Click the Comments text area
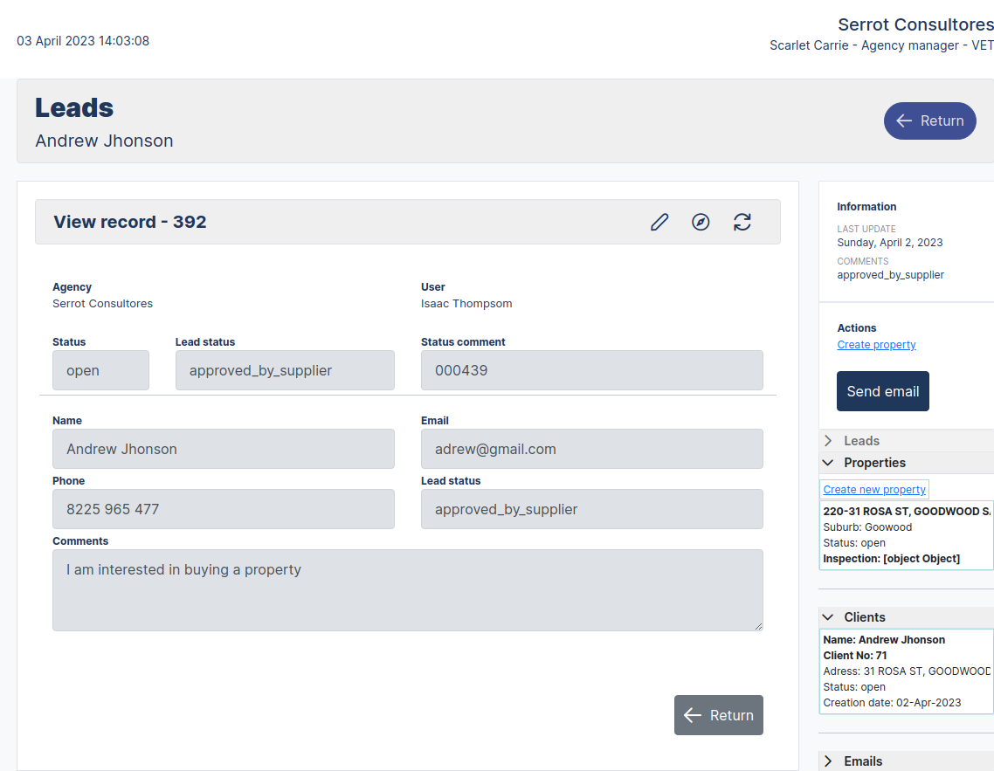Image resolution: width=994 pixels, height=771 pixels. pos(407,589)
